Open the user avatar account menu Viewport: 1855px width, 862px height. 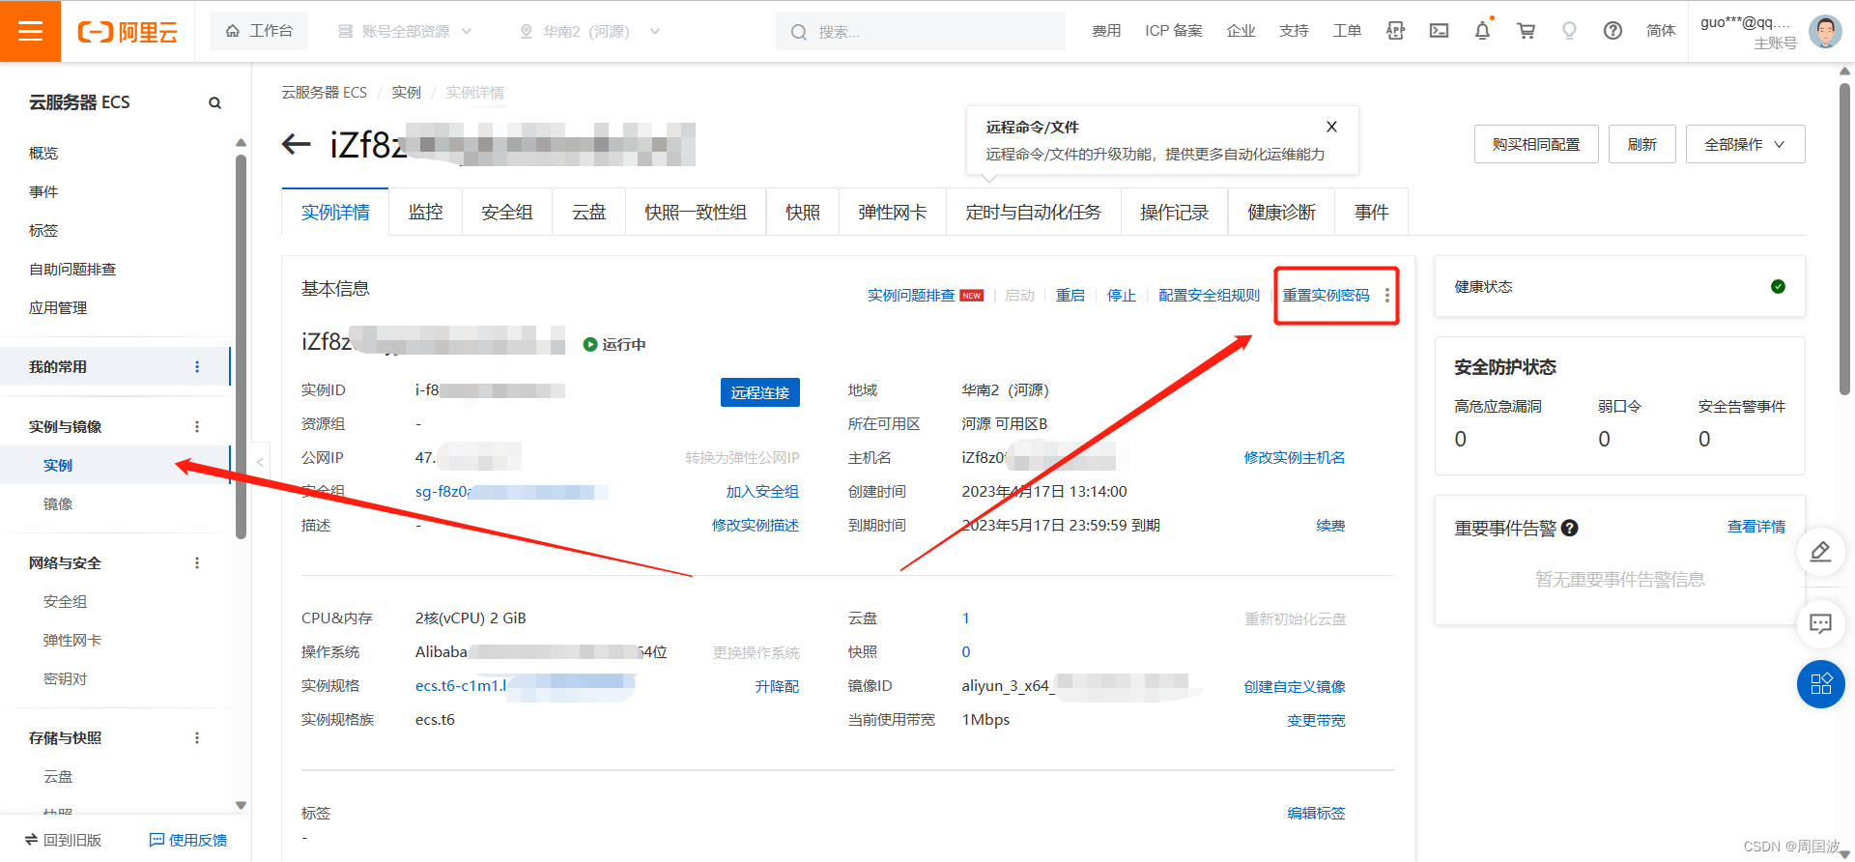click(x=1824, y=31)
